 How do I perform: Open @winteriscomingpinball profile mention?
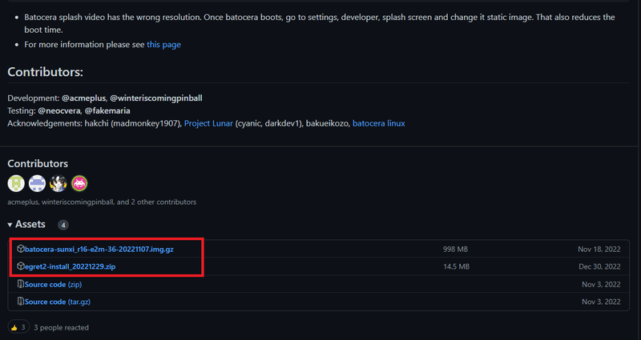(x=156, y=98)
